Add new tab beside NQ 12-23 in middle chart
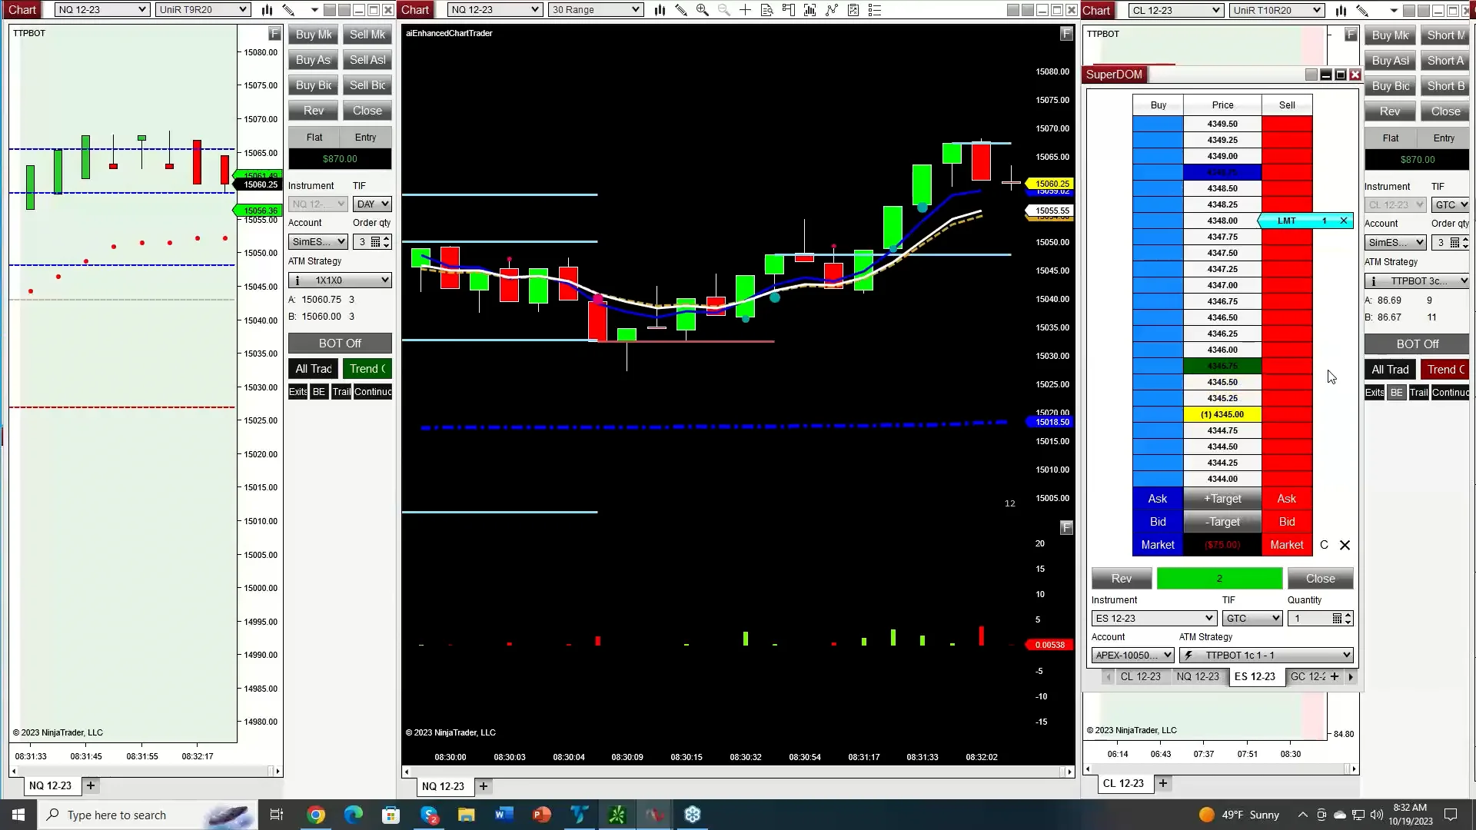 484,786
